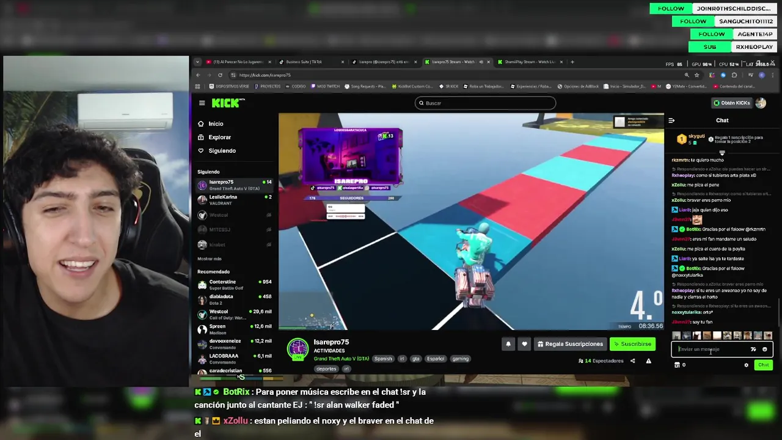Screen dimensions: 782x440
Task: Open Siguiendo in Kick sidebar
Action: (x=216, y=150)
